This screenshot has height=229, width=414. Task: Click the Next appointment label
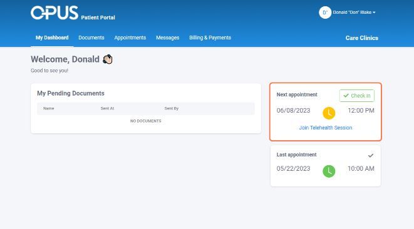coord(297,94)
